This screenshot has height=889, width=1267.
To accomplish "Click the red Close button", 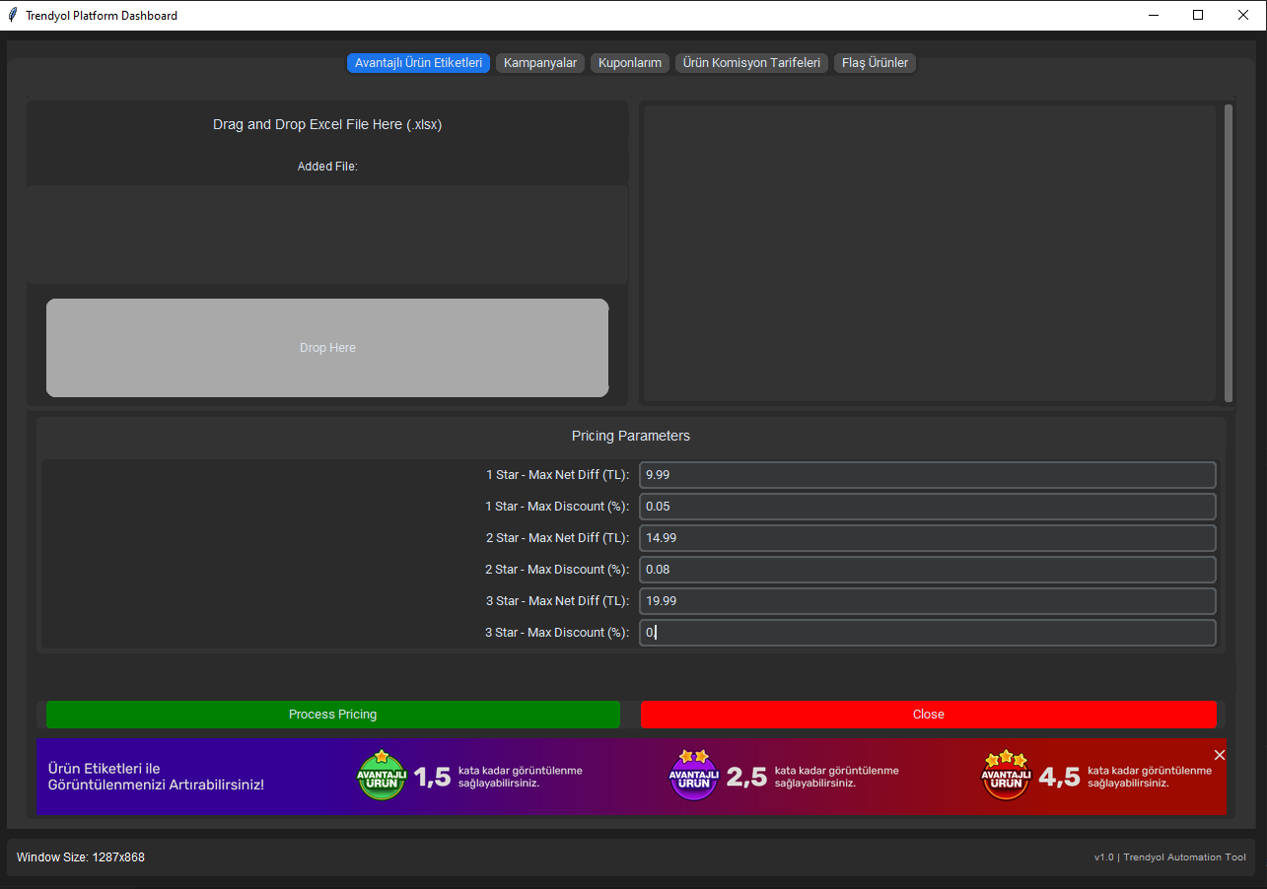I will tap(928, 715).
